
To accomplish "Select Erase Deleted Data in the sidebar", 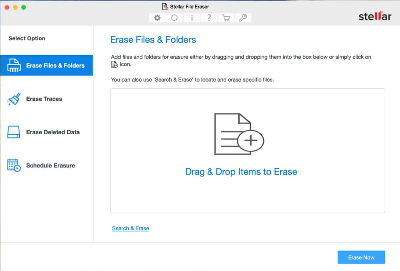I will pos(52,132).
